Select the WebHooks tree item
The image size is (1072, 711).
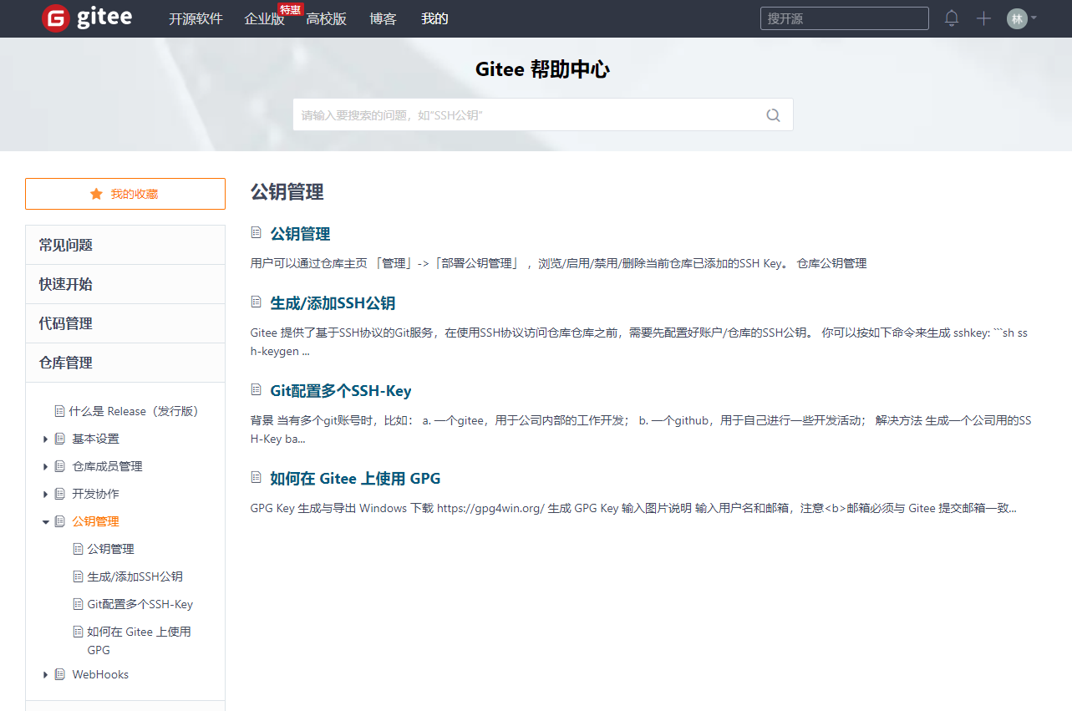[100, 674]
